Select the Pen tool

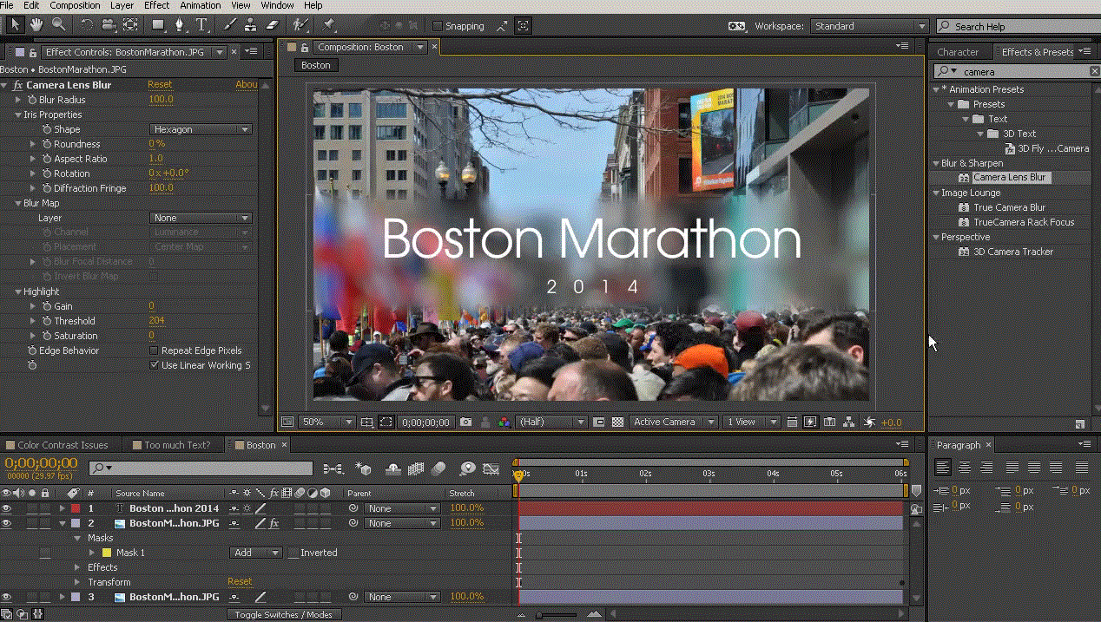coord(180,25)
